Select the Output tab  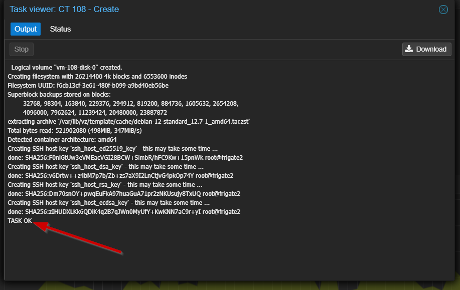[x=26, y=29]
